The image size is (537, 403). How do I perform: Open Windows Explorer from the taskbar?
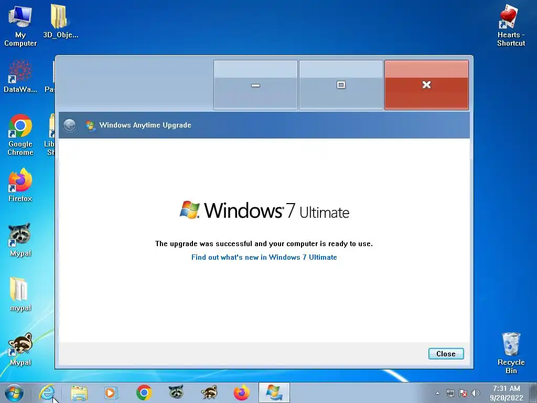(x=79, y=393)
